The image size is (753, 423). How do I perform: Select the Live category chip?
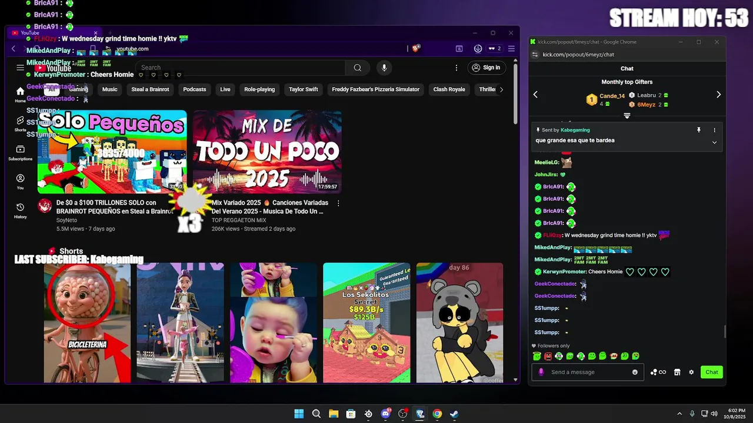coord(225,89)
